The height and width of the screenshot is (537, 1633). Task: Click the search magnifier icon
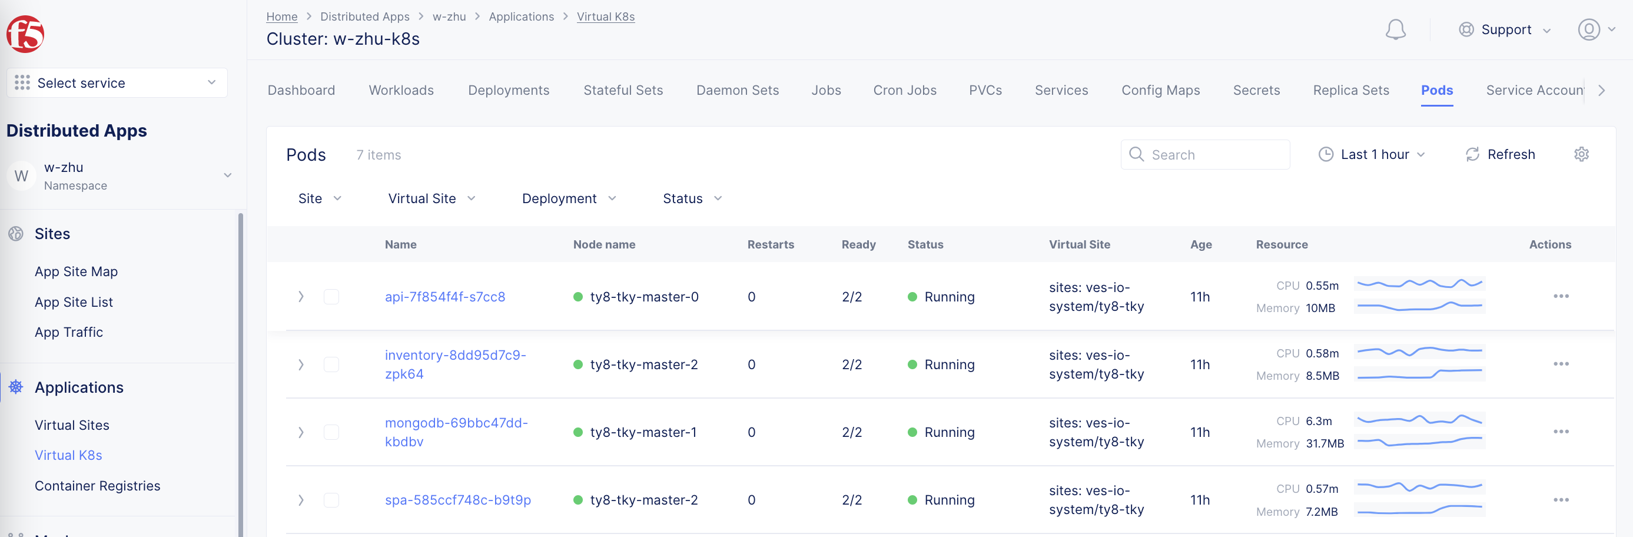1136,154
